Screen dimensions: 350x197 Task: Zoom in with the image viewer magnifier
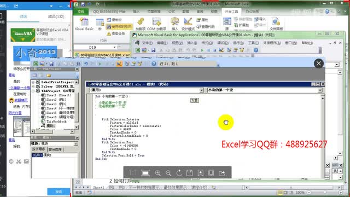[x=157, y=173]
